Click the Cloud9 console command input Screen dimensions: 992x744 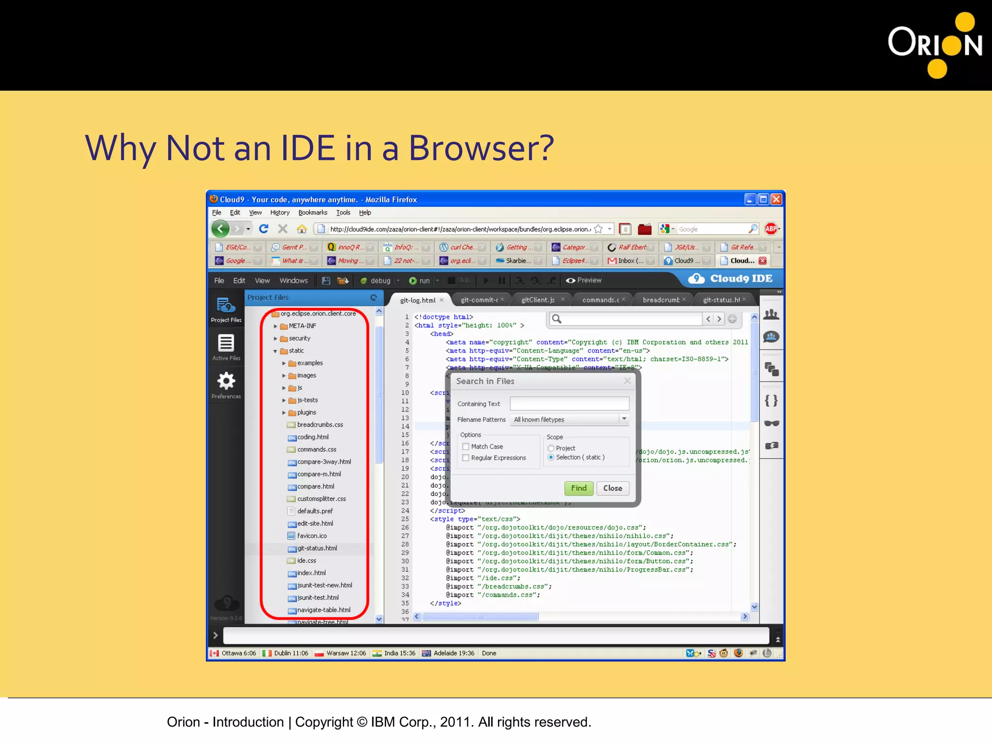[496, 635]
